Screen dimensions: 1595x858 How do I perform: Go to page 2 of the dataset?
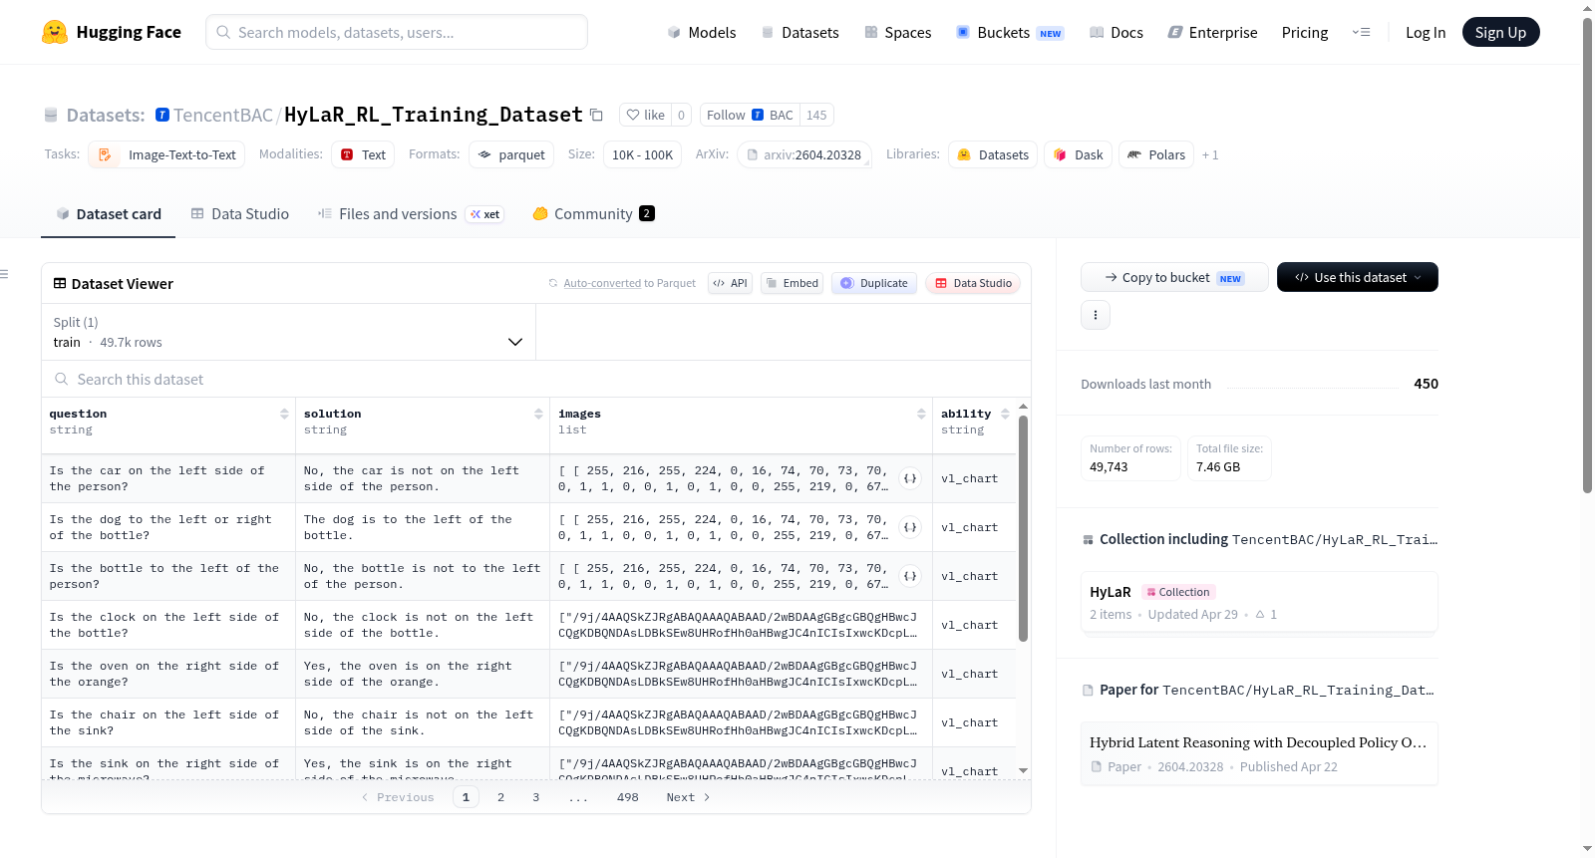click(x=500, y=797)
